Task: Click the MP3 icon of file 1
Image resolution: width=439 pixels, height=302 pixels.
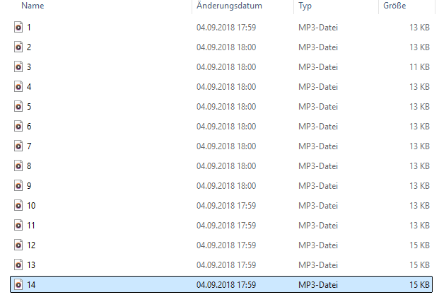Action: pyautogui.click(x=18, y=28)
